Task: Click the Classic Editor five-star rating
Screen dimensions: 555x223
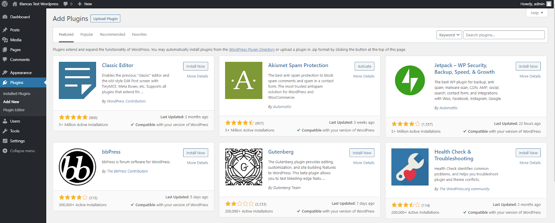Action: coord(73,117)
